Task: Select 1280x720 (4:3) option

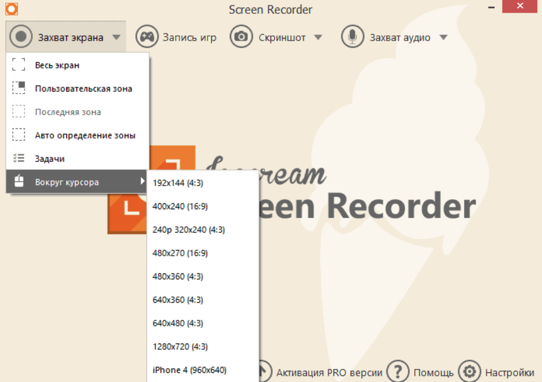Action: (203, 346)
